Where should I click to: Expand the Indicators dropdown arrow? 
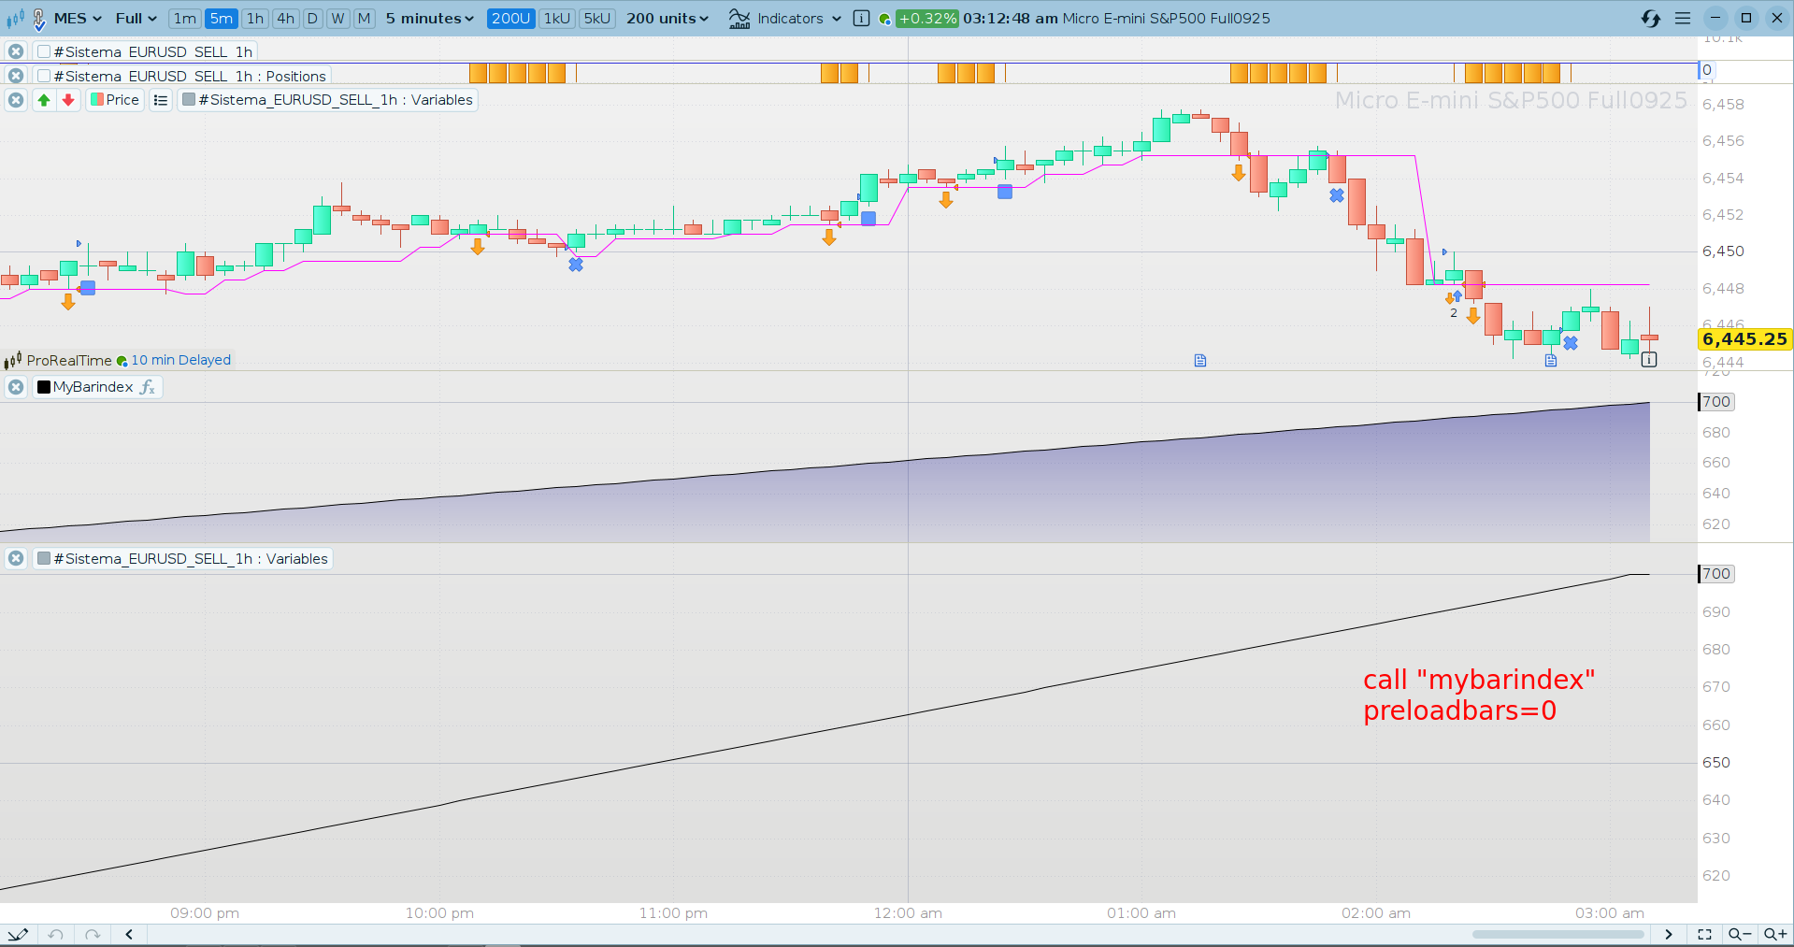point(837,19)
